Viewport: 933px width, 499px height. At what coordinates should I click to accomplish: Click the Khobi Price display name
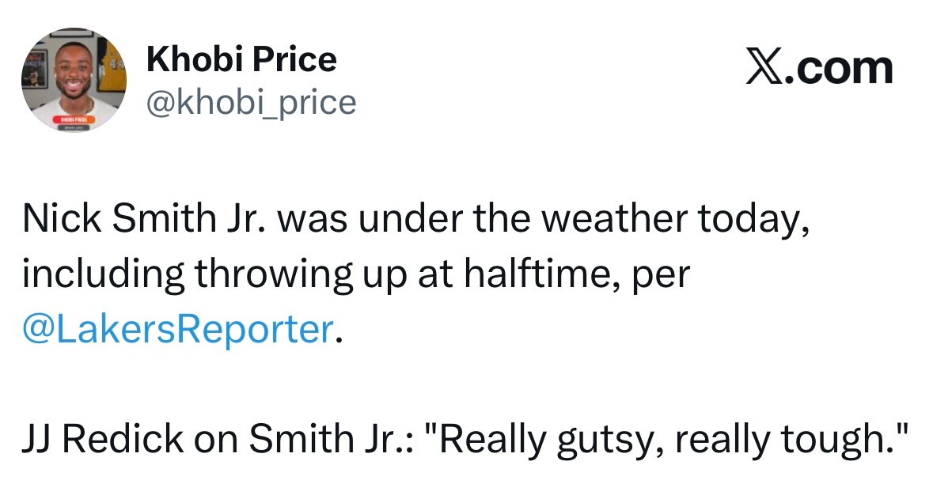241,59
